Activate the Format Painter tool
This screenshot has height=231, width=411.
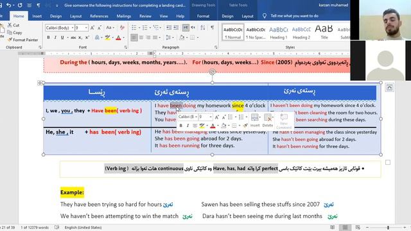(22, 40)
